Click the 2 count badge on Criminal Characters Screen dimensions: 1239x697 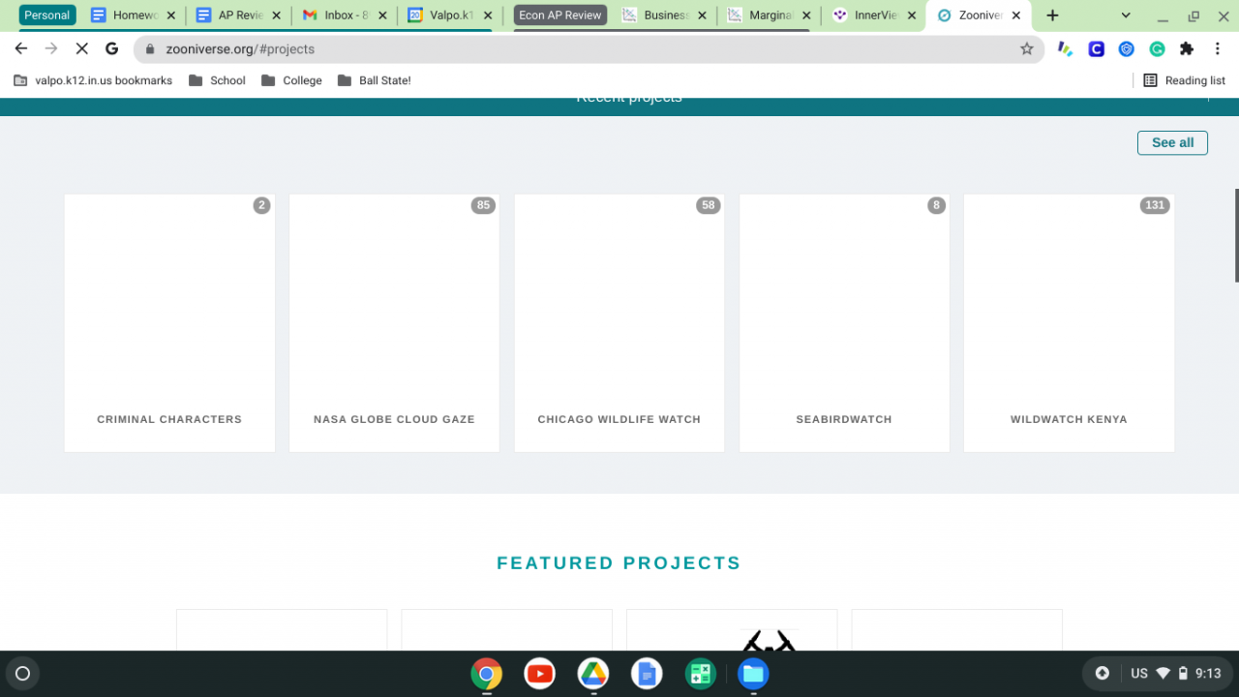click(261, 205)
